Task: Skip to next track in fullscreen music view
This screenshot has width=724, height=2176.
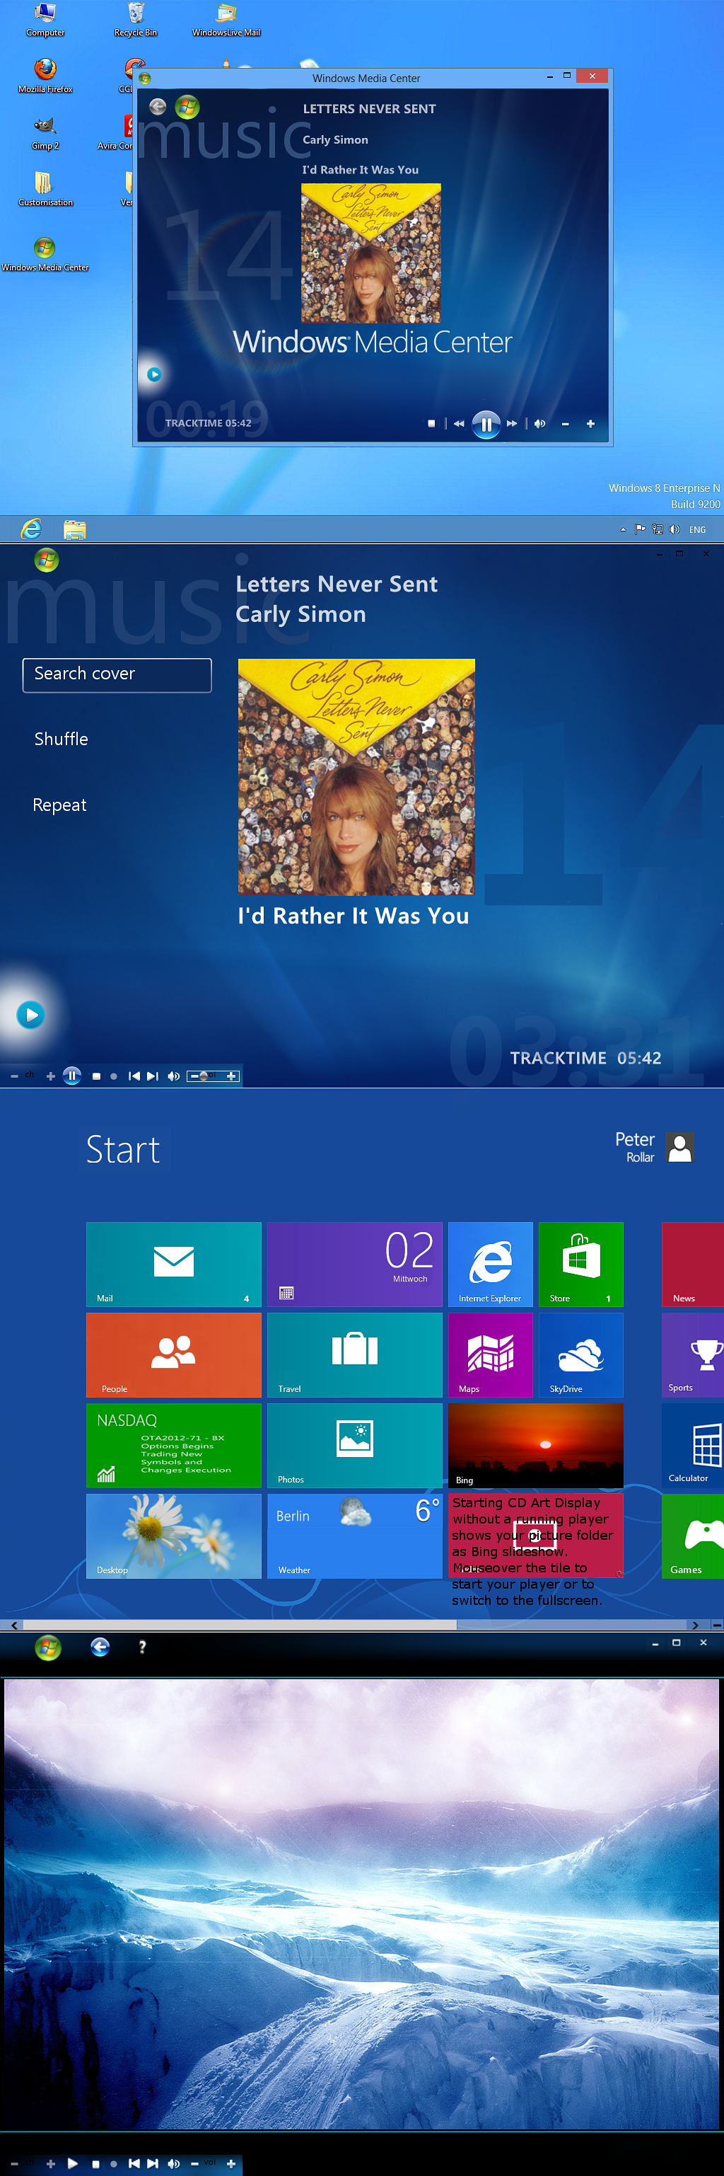Action: point(153,1076)
